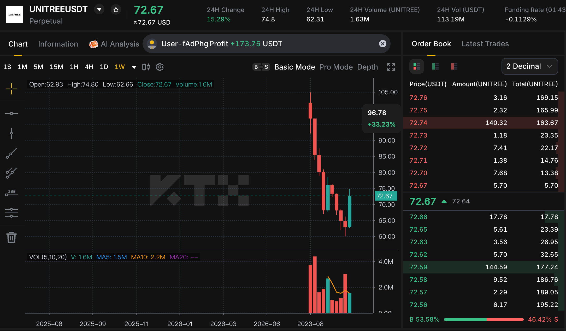Switch to Depth chart view
566x331 pixels.
368,67
